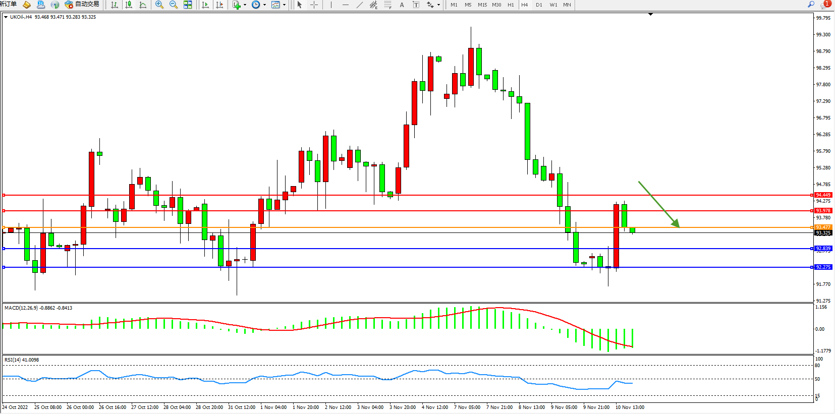Toggle candlestick chart mode
835x414 pixels.
(129, 5)
